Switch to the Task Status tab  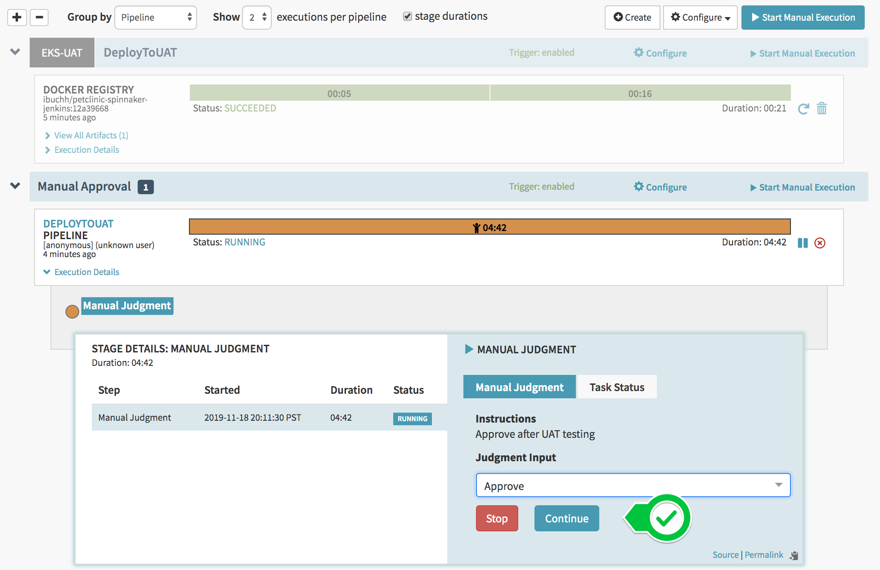coord(616,387)
